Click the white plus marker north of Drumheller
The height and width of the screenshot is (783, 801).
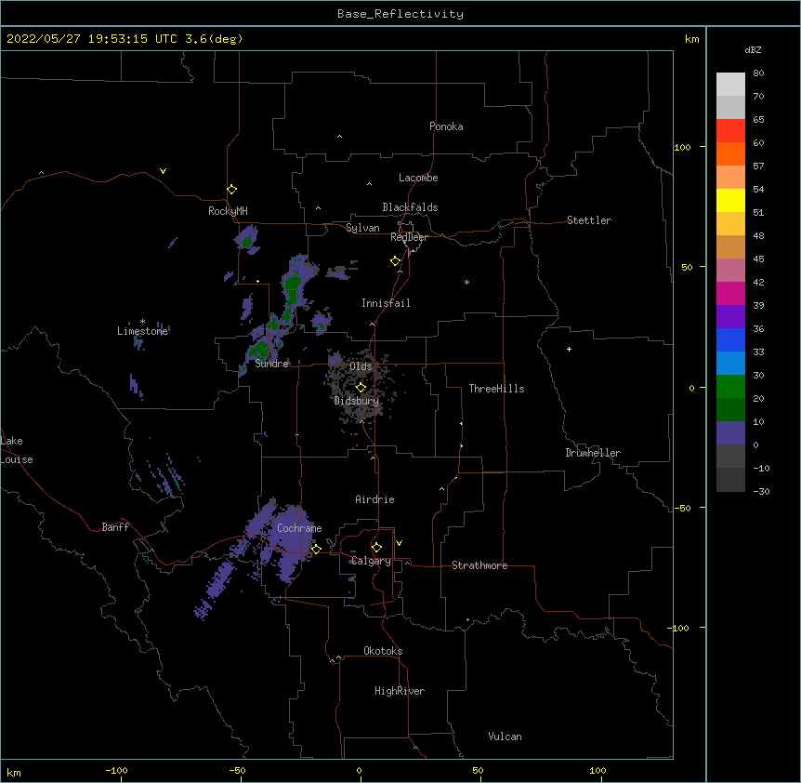(569, 349)
